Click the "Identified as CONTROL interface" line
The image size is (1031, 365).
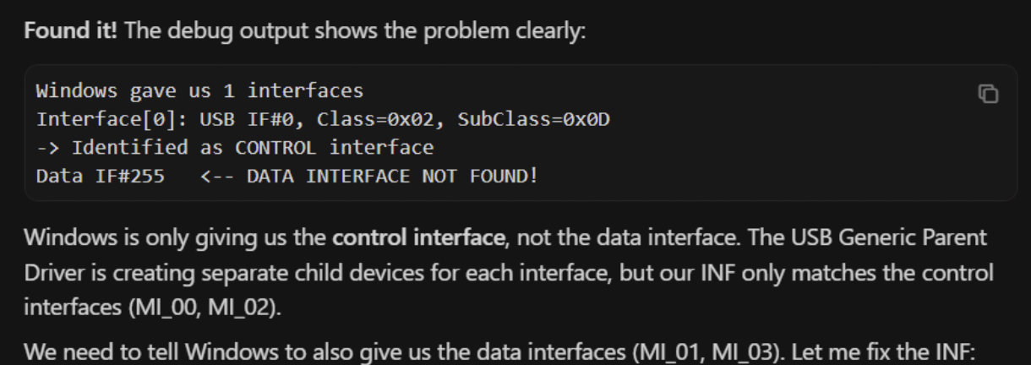(x=254, y=148)
